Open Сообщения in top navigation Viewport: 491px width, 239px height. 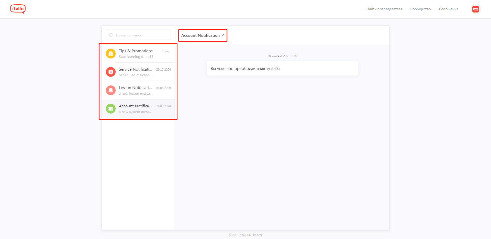tap(449, 9)
